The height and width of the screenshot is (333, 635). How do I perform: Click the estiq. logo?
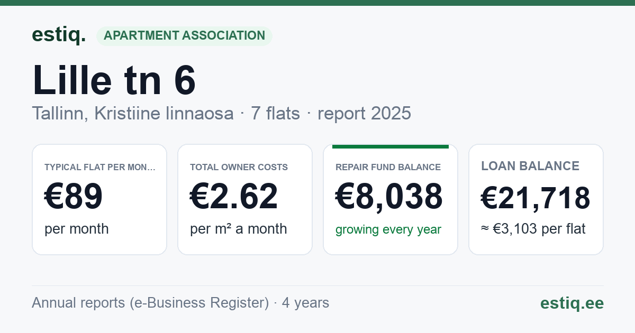59,35
